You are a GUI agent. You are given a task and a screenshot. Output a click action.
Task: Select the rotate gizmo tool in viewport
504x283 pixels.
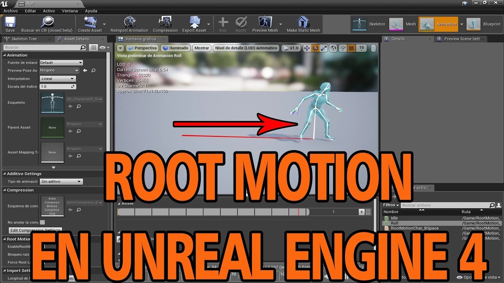click(315, 48)
